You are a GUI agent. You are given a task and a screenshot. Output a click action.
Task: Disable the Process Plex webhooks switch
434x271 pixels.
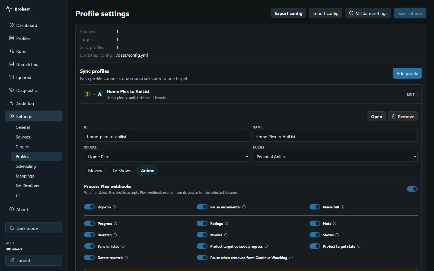pos(412,189)
